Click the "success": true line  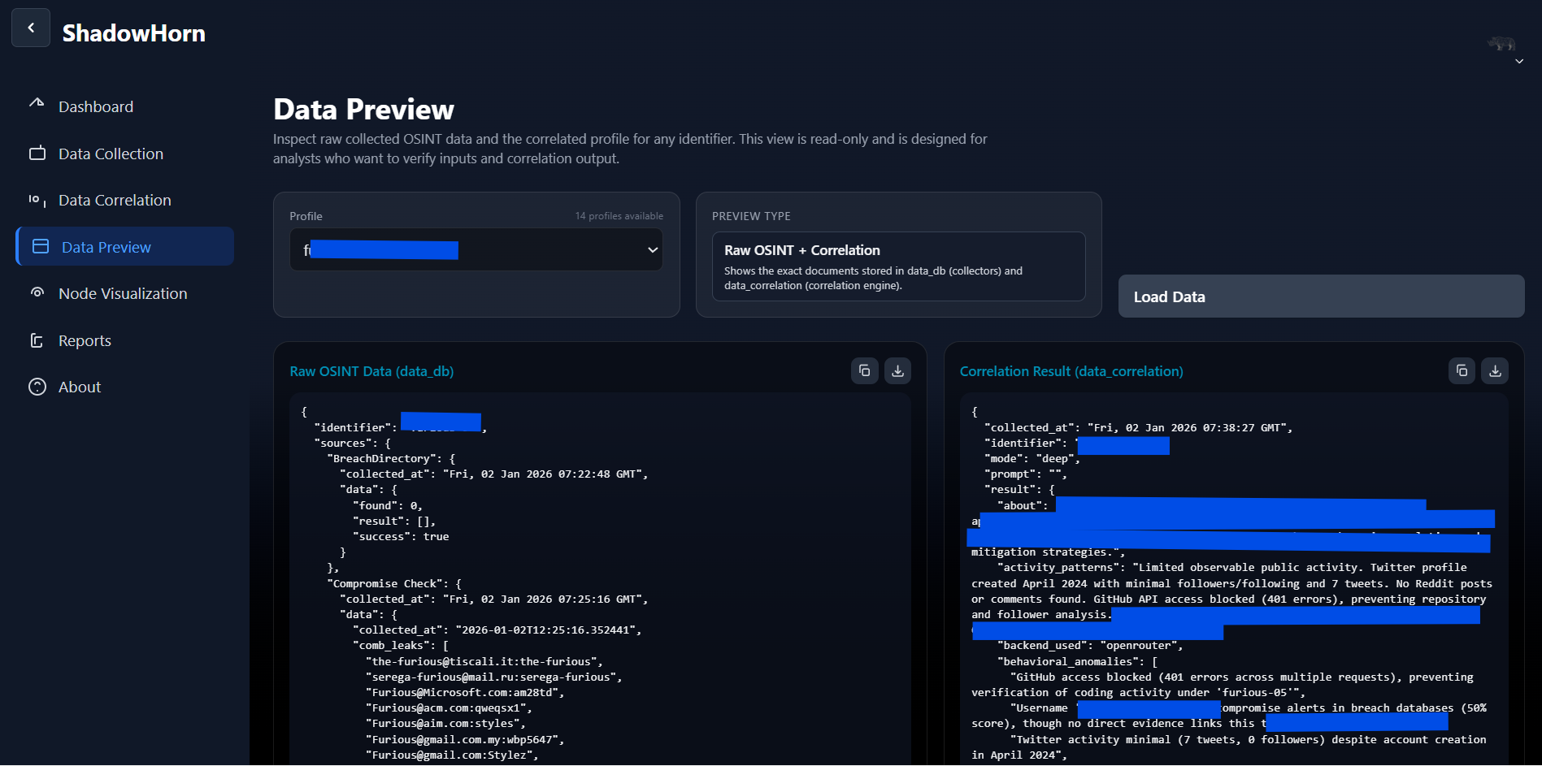[401, 537]
